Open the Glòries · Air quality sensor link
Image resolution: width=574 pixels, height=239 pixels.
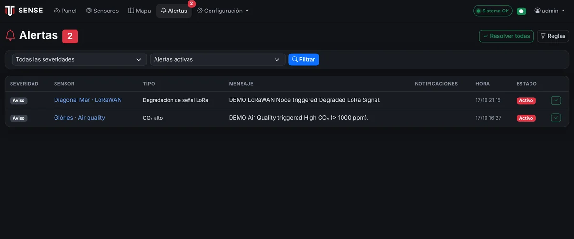click(79, 117)
